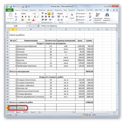Switch to Page Layout view button
124x122 pixels.
pos(87,115)
